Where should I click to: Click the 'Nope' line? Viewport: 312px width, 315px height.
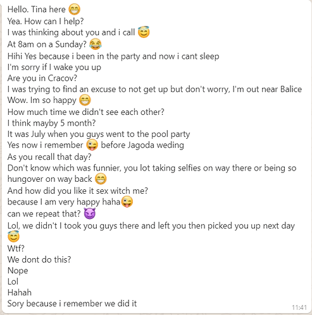coord(18,271)
